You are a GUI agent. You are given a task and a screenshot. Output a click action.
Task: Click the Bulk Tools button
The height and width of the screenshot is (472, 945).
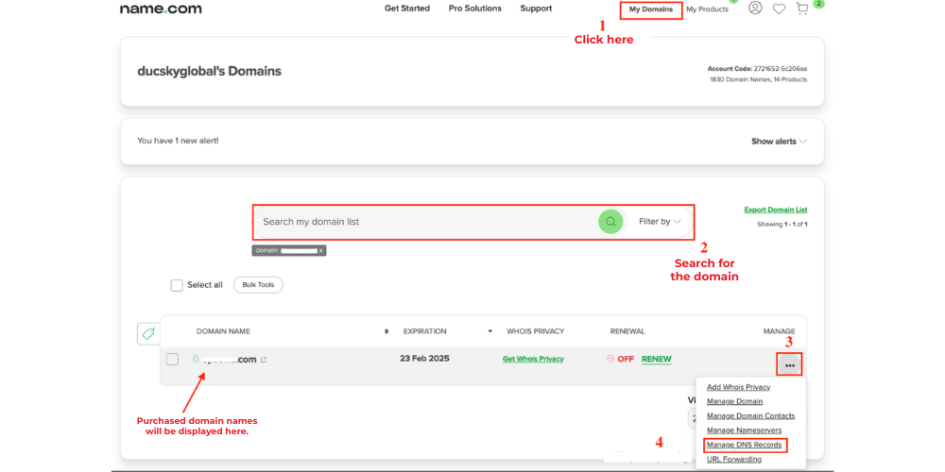click(258, 285)
